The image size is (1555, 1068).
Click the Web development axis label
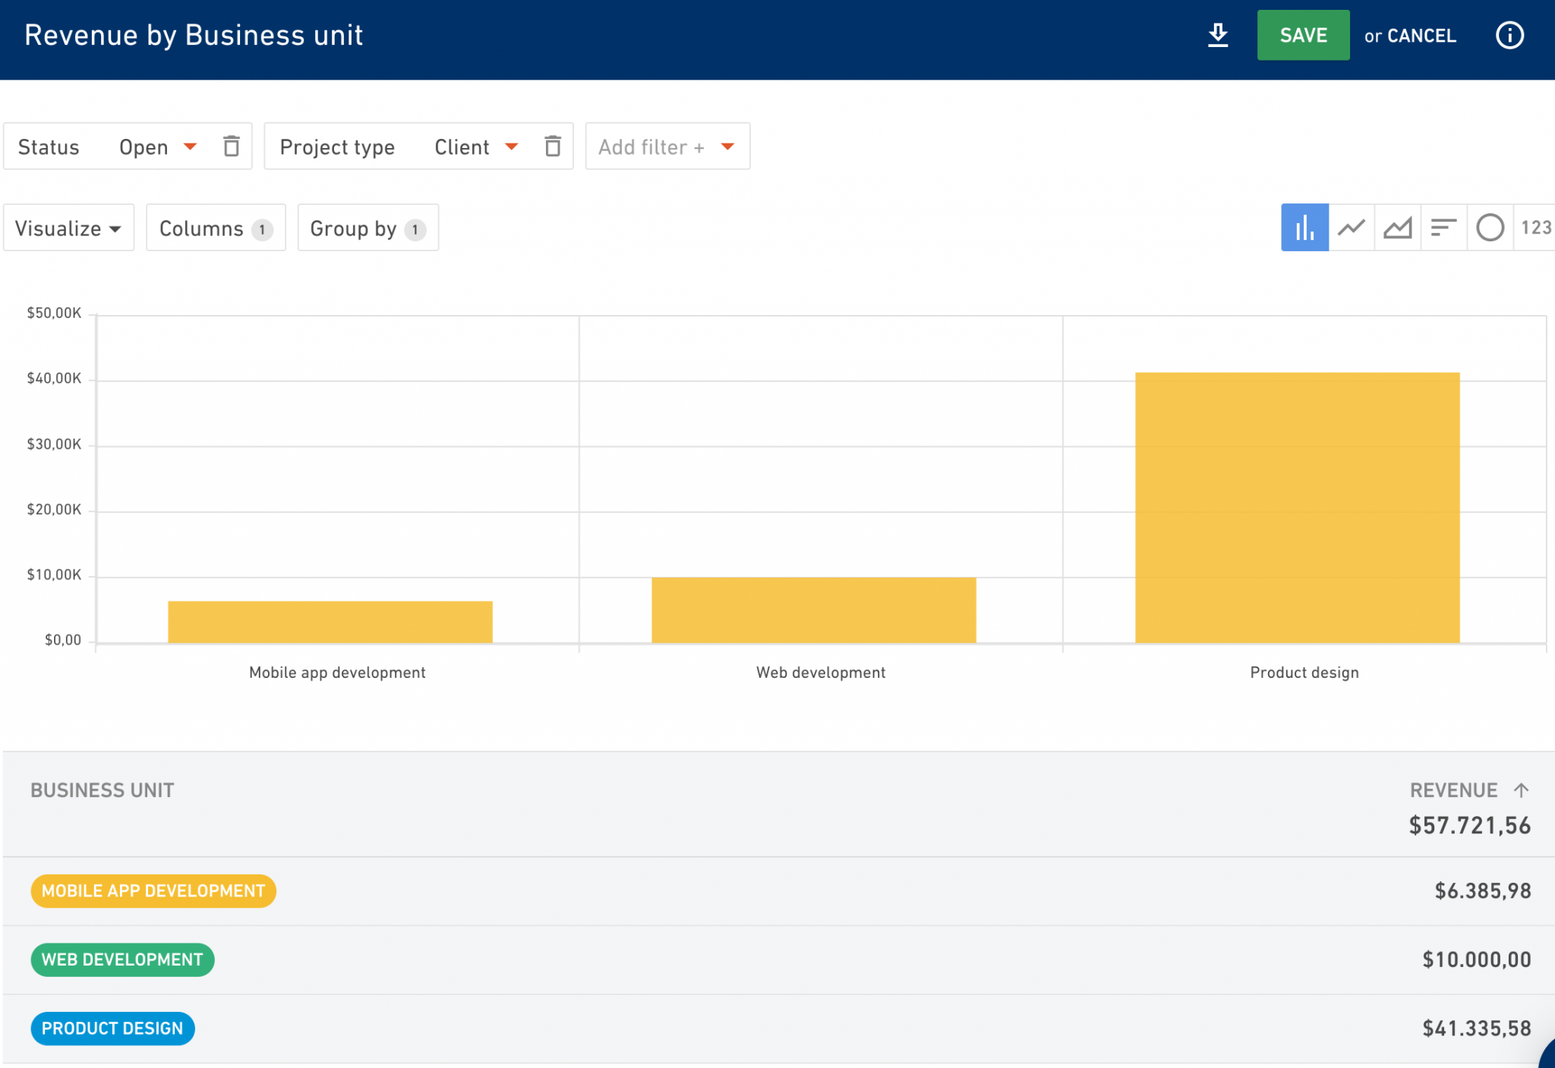pos(821,673)
